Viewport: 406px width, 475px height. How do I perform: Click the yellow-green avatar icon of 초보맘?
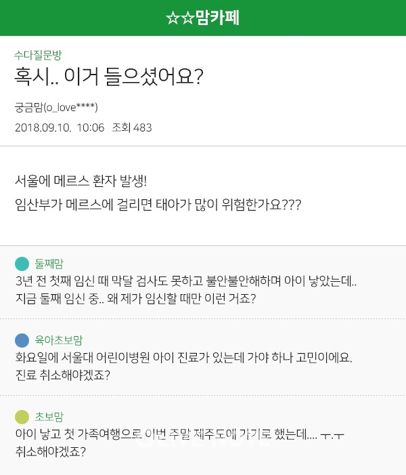tap(22, 417)
